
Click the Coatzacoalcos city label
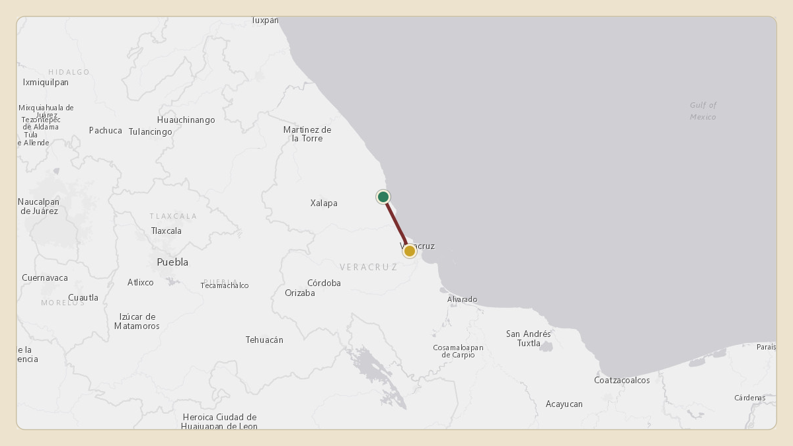(x=622, y=381)
